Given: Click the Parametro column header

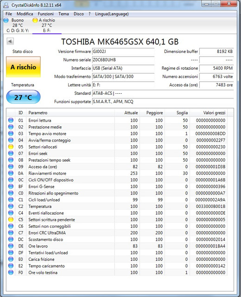Looking at the screenshot, I should point(70,113).
